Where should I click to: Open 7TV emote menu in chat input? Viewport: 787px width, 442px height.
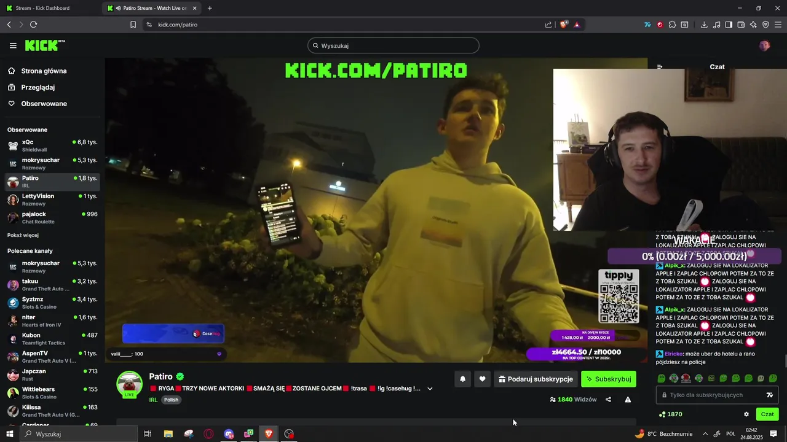769,395
